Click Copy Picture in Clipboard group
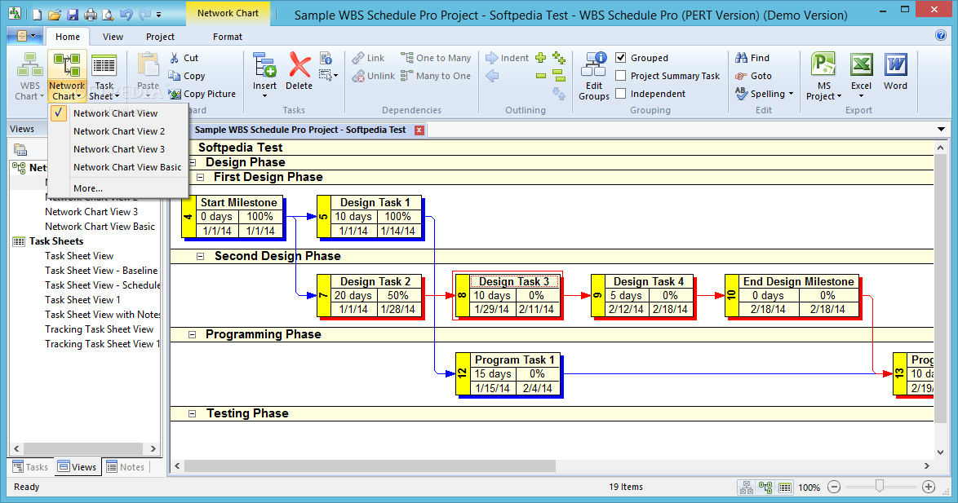 tap(202, 94)
